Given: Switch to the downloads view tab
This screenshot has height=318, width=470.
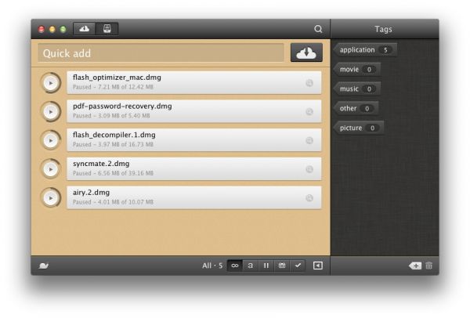Looking at the screenshot, I should click(85, 29).
